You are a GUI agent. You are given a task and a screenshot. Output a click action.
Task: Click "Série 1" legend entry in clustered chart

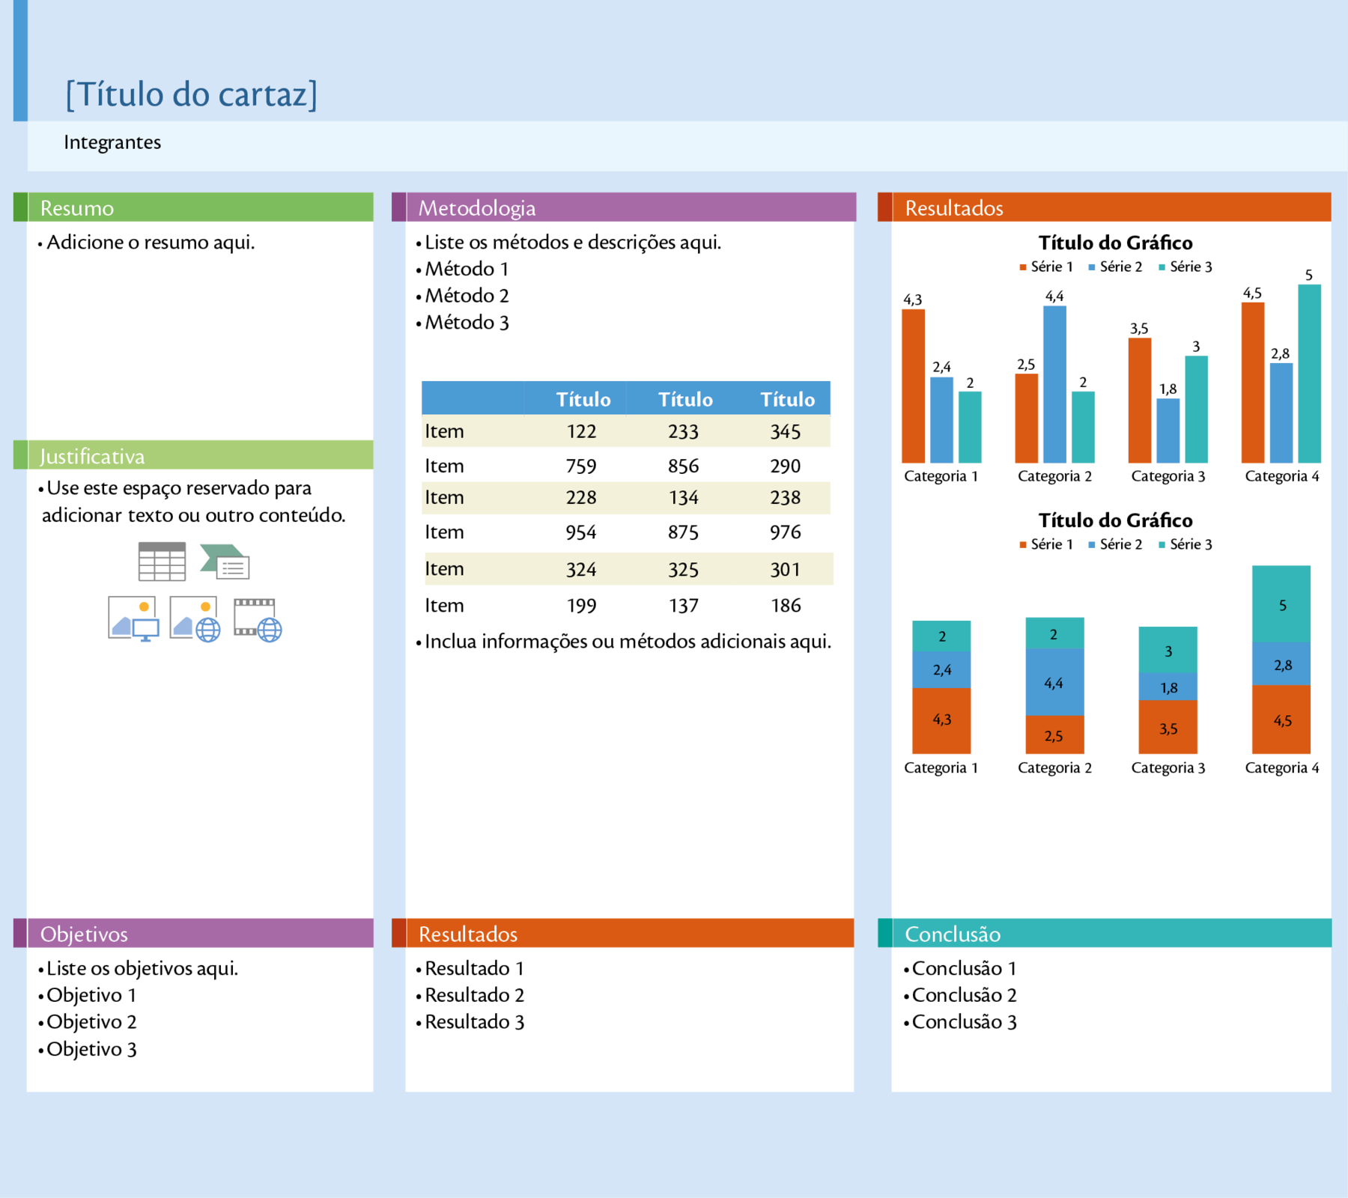tap(1046, 267)
